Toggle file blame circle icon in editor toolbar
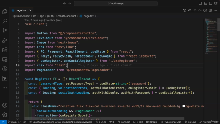 pyautogui.click(x=195, y=10)
